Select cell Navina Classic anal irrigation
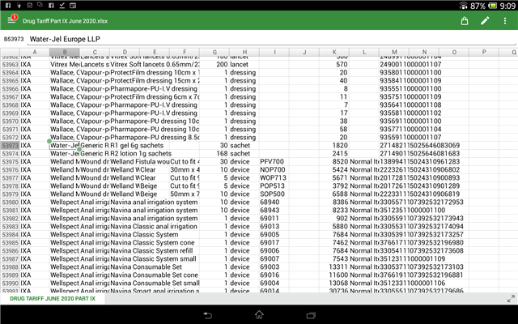 tap(155, 227)
